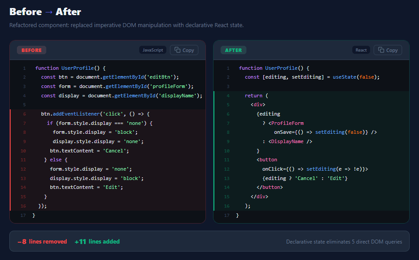The height and width of the screenshot is (260, 419).
Task: Click "btn.textContent = 'Edit';" line
Action: (108, 188)
